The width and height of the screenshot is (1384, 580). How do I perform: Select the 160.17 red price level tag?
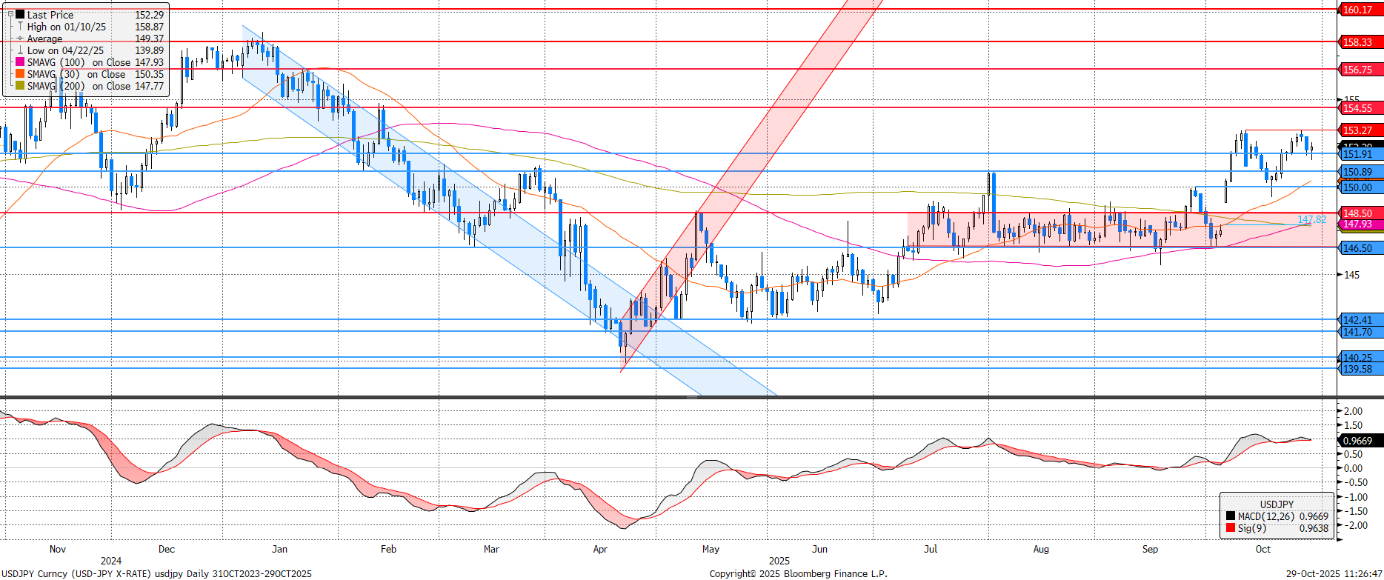click(x=1360, y=10)
